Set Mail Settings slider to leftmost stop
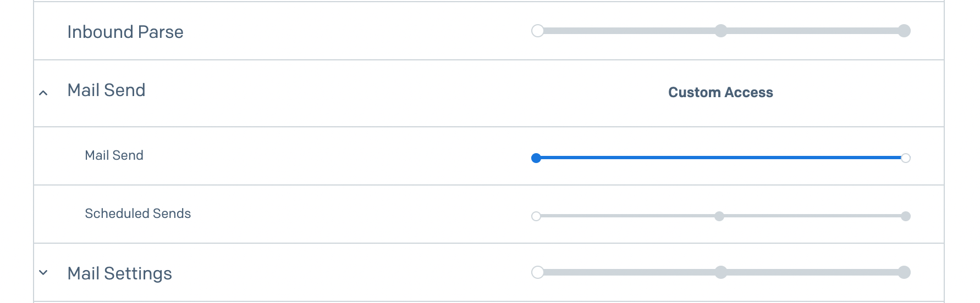Screen dimensions: 980x303 [x=538, y=272]
